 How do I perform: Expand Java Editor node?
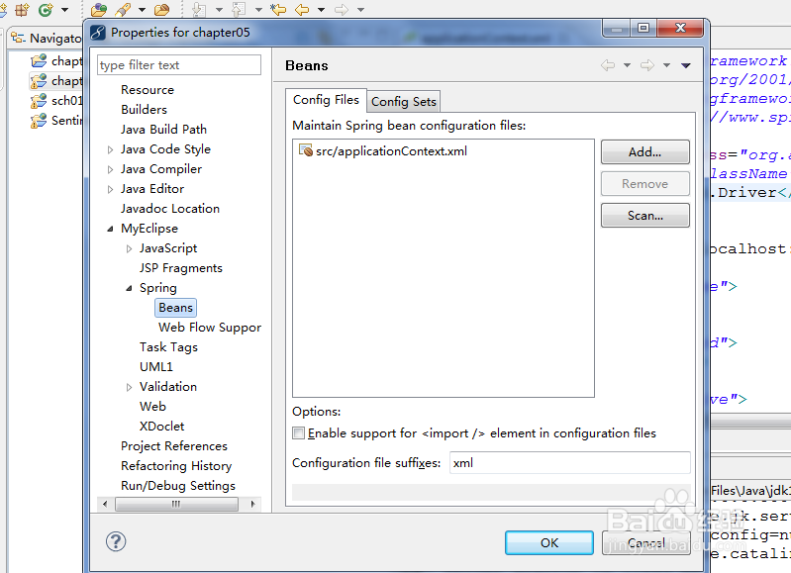pos(111,189)
